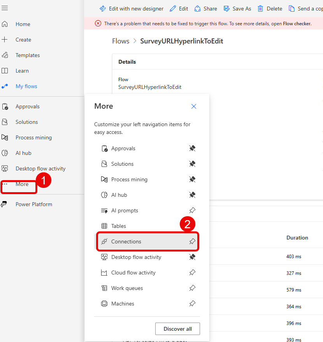This screenshot has height=342, width=323.
Task: Click the AI hub sidebar icon
Action: pos(5,153)
